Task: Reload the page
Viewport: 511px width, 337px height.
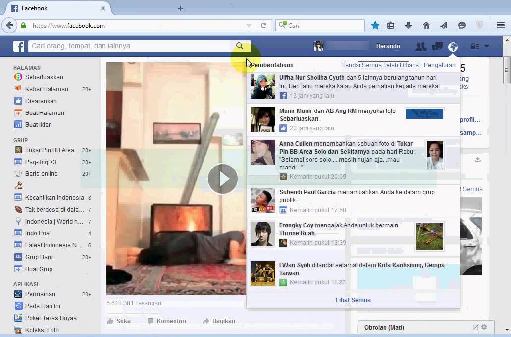Action: pyautogui.click(x=263, y=25)
